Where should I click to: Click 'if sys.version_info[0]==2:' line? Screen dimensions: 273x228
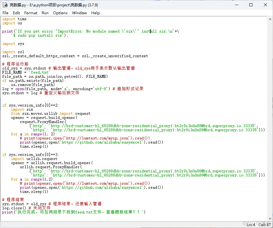pos(31,105)
